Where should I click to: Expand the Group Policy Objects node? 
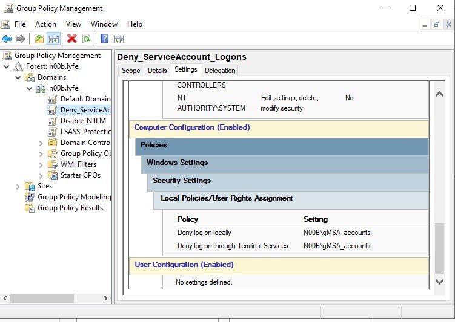point(41,154)
